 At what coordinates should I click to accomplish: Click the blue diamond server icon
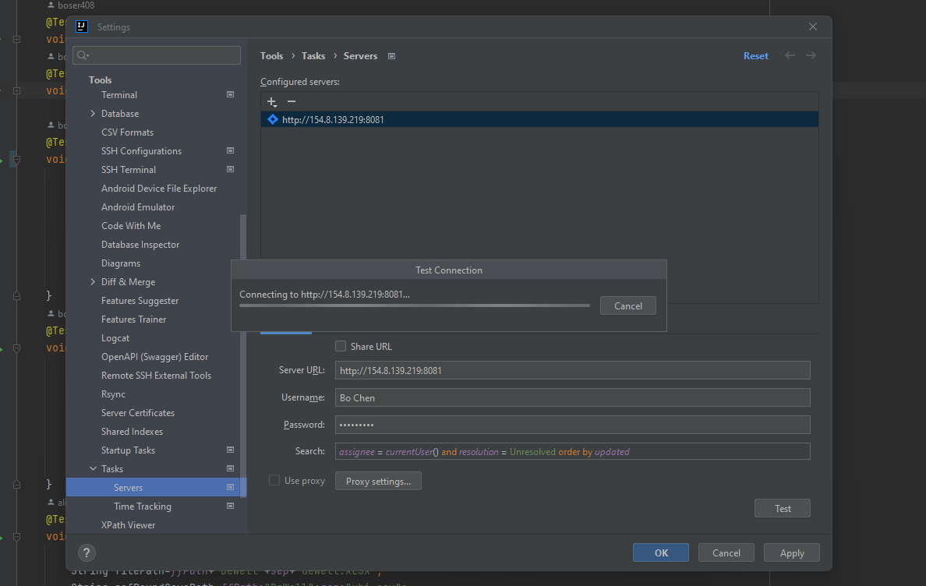click(272, 119)
